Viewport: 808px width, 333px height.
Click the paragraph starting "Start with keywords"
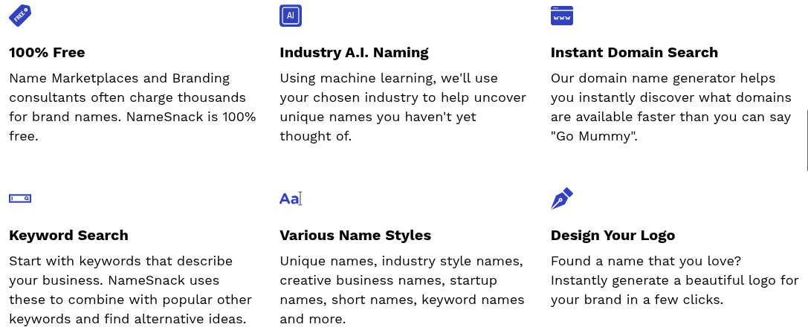point(130,290)
